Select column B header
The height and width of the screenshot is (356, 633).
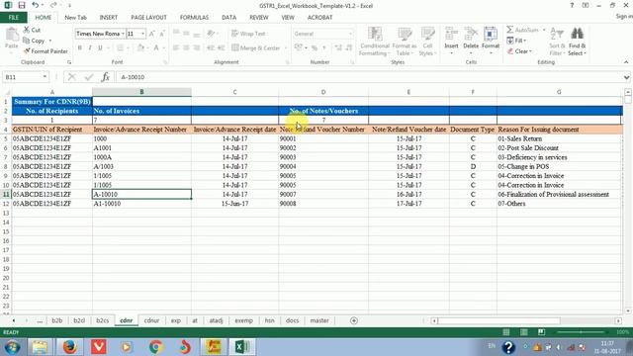pyautogui.click(x=141, y=92)
